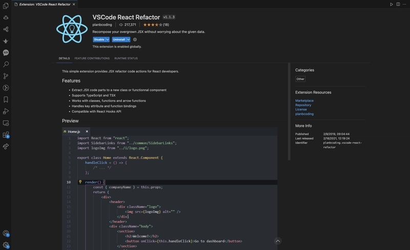Click the vertical scrollbar of details pane
410x250 pixels.
click(289, 112)
